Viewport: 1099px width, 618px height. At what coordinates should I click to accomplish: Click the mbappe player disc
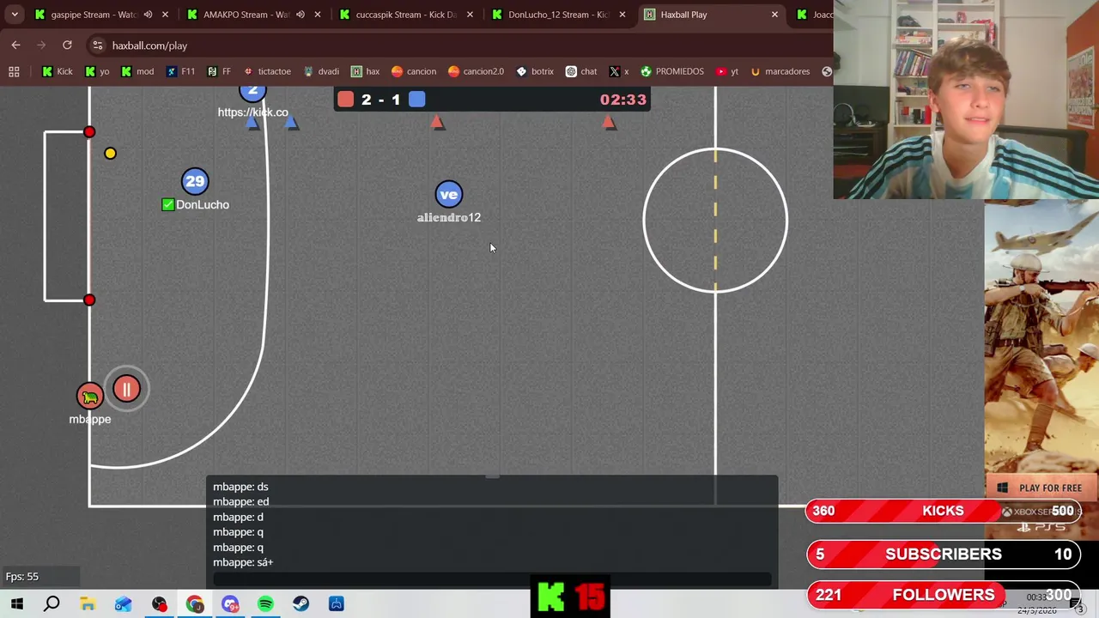(90, 396)
